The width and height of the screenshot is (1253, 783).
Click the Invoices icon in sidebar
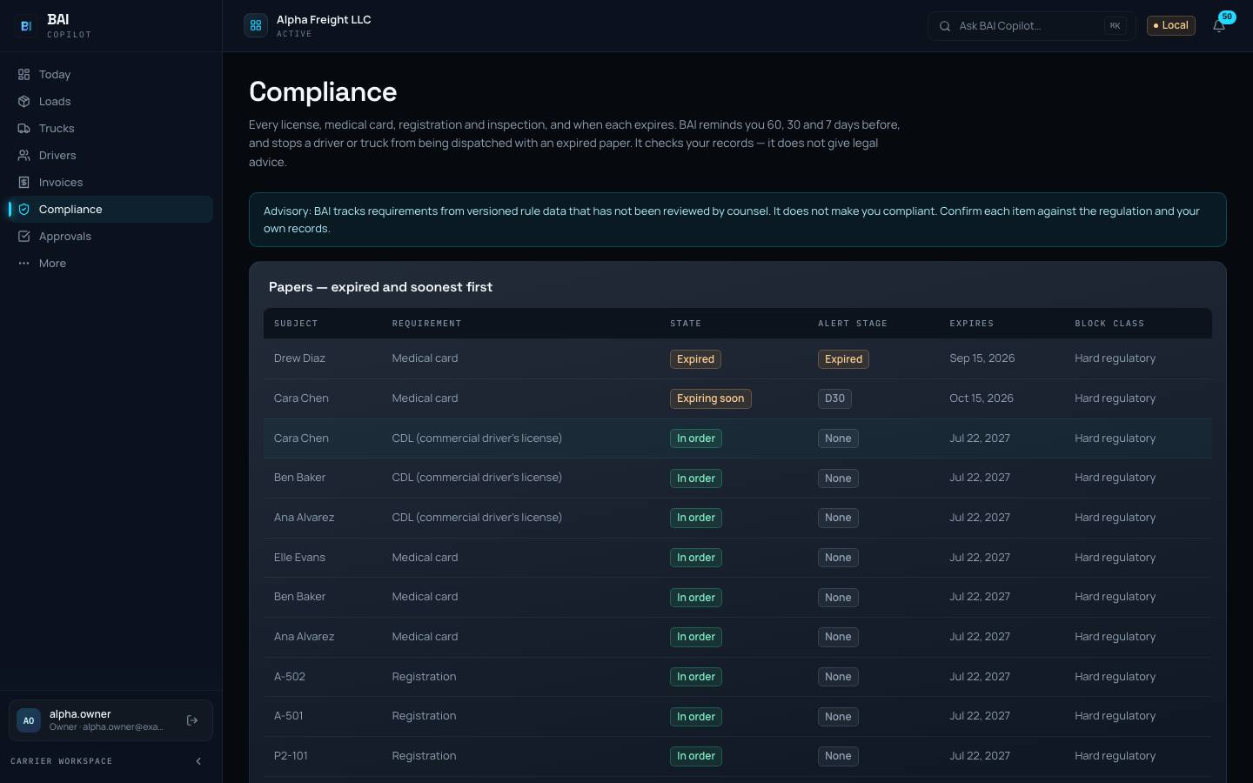[23, 183]
